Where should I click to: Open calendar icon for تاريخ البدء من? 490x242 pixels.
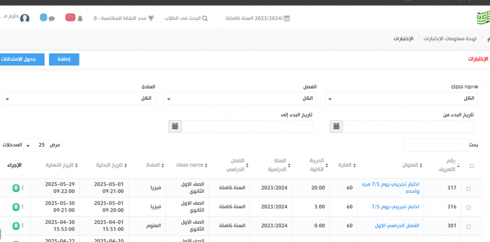336,126
